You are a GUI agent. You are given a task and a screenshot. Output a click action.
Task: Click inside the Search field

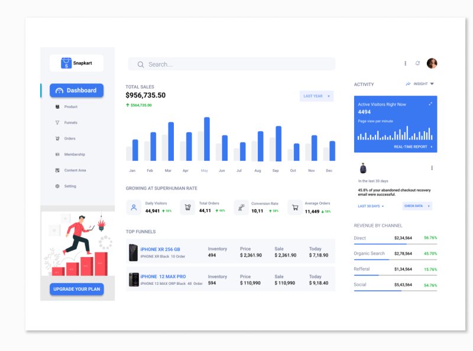pos(231,64)
